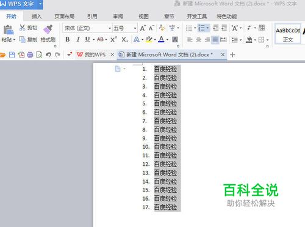The width and height of the screenshot is (305, 227).
Task: Open the 引用 ribbon tab
Action: [x=92, y=17]
